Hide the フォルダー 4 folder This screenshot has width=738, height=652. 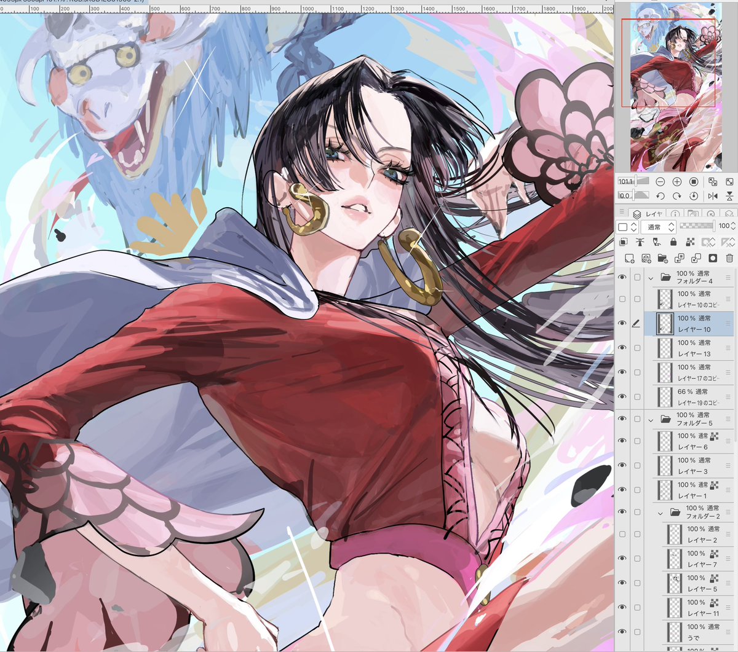click(x=622, y=277)
